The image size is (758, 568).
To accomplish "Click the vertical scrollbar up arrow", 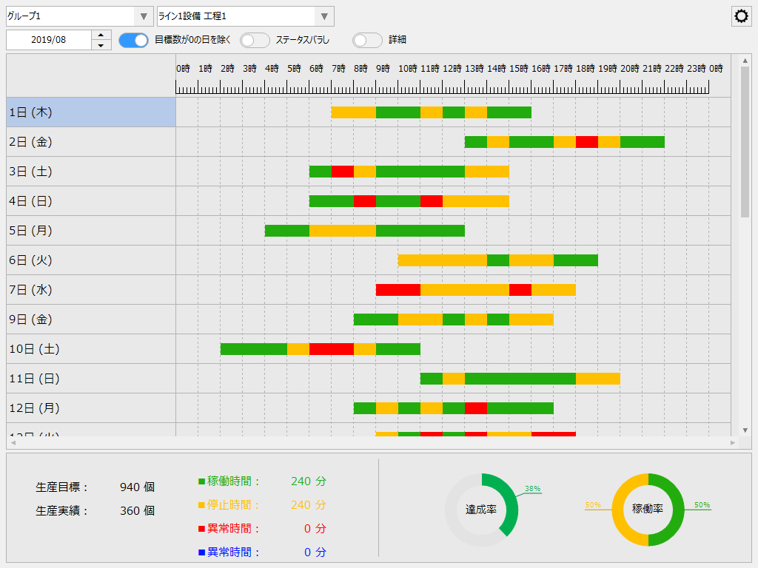I will click(745, 59).
